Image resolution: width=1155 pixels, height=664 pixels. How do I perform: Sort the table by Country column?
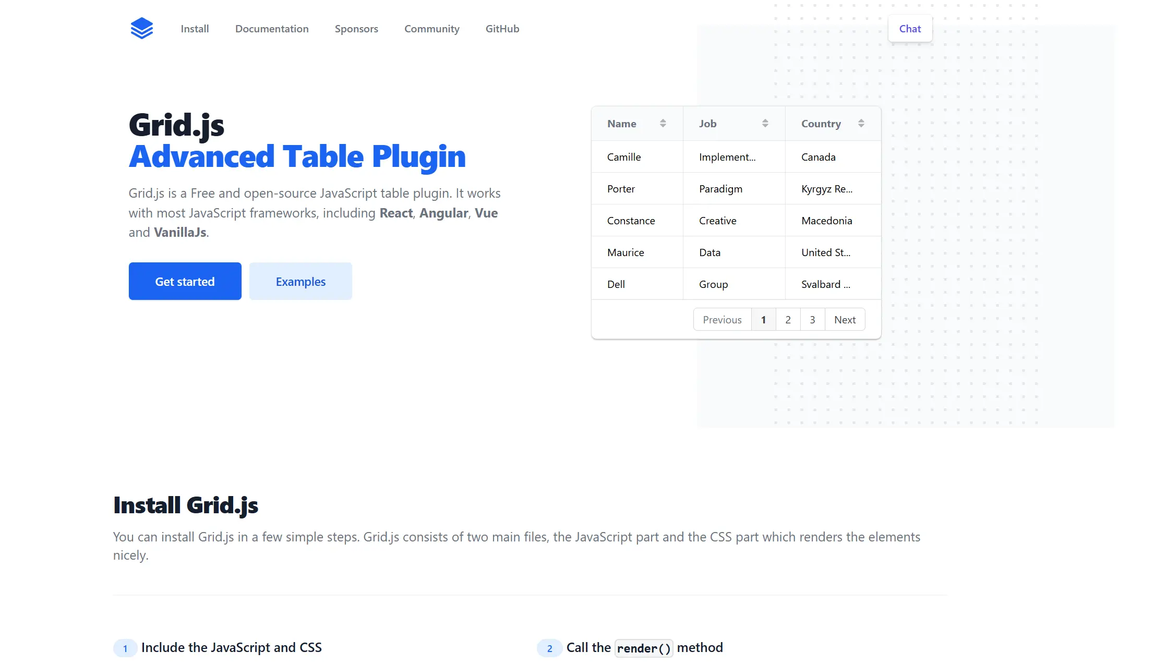pos(861,123)
